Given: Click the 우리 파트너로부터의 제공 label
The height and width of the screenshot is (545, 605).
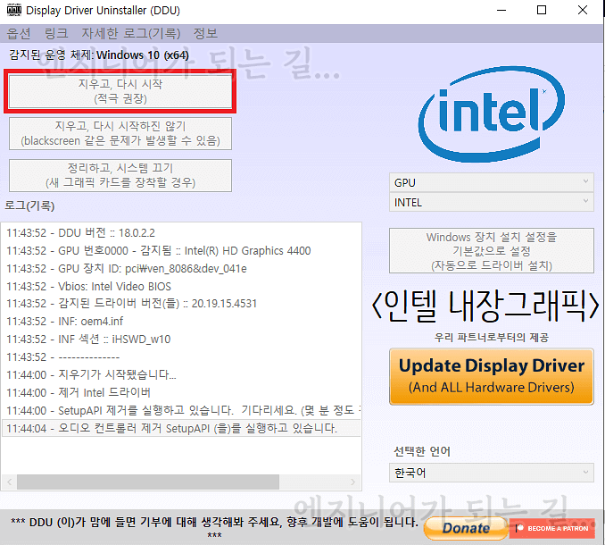Looking at the screenshot, I should [491, 338].
